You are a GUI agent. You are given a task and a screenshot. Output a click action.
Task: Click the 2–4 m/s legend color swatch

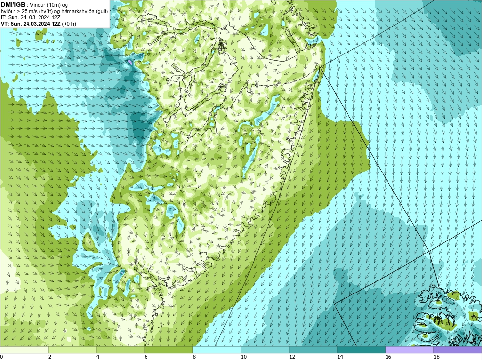click(x=72, y=350)
